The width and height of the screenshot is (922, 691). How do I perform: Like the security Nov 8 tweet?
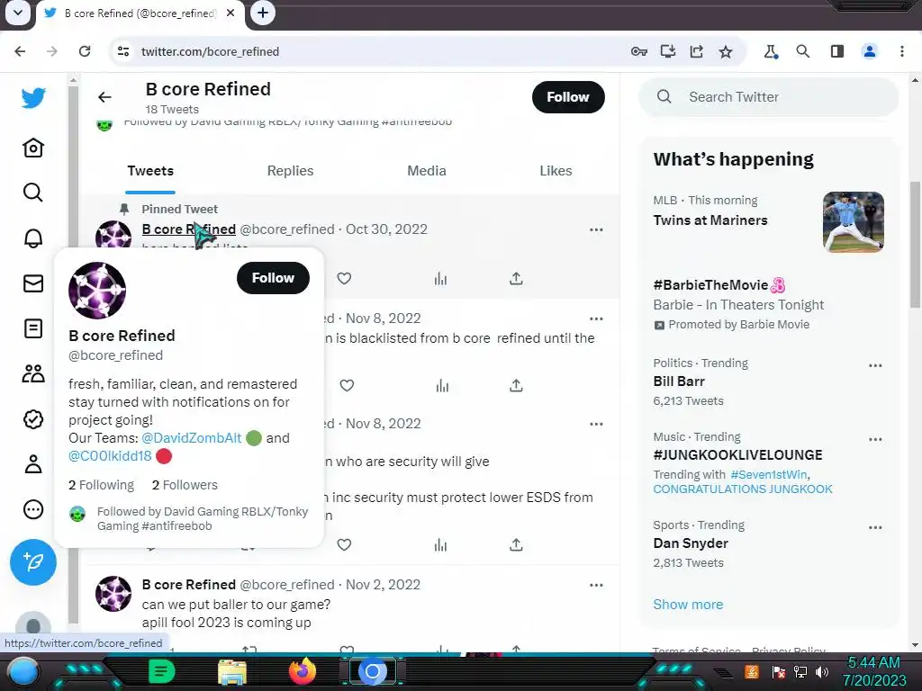click(x=344, y=544)
